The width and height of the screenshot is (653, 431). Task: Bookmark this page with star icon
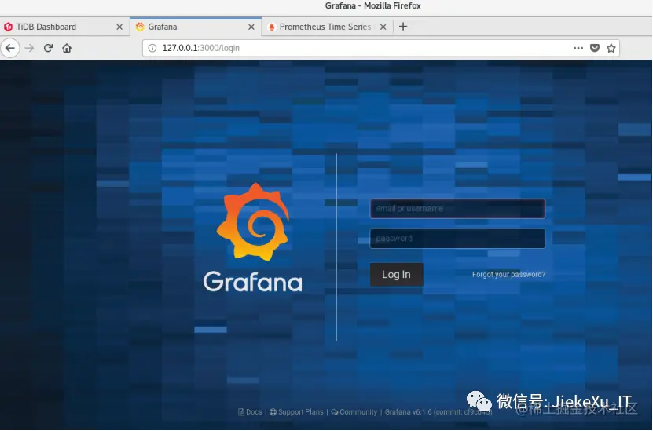click(x=611, y=48)
